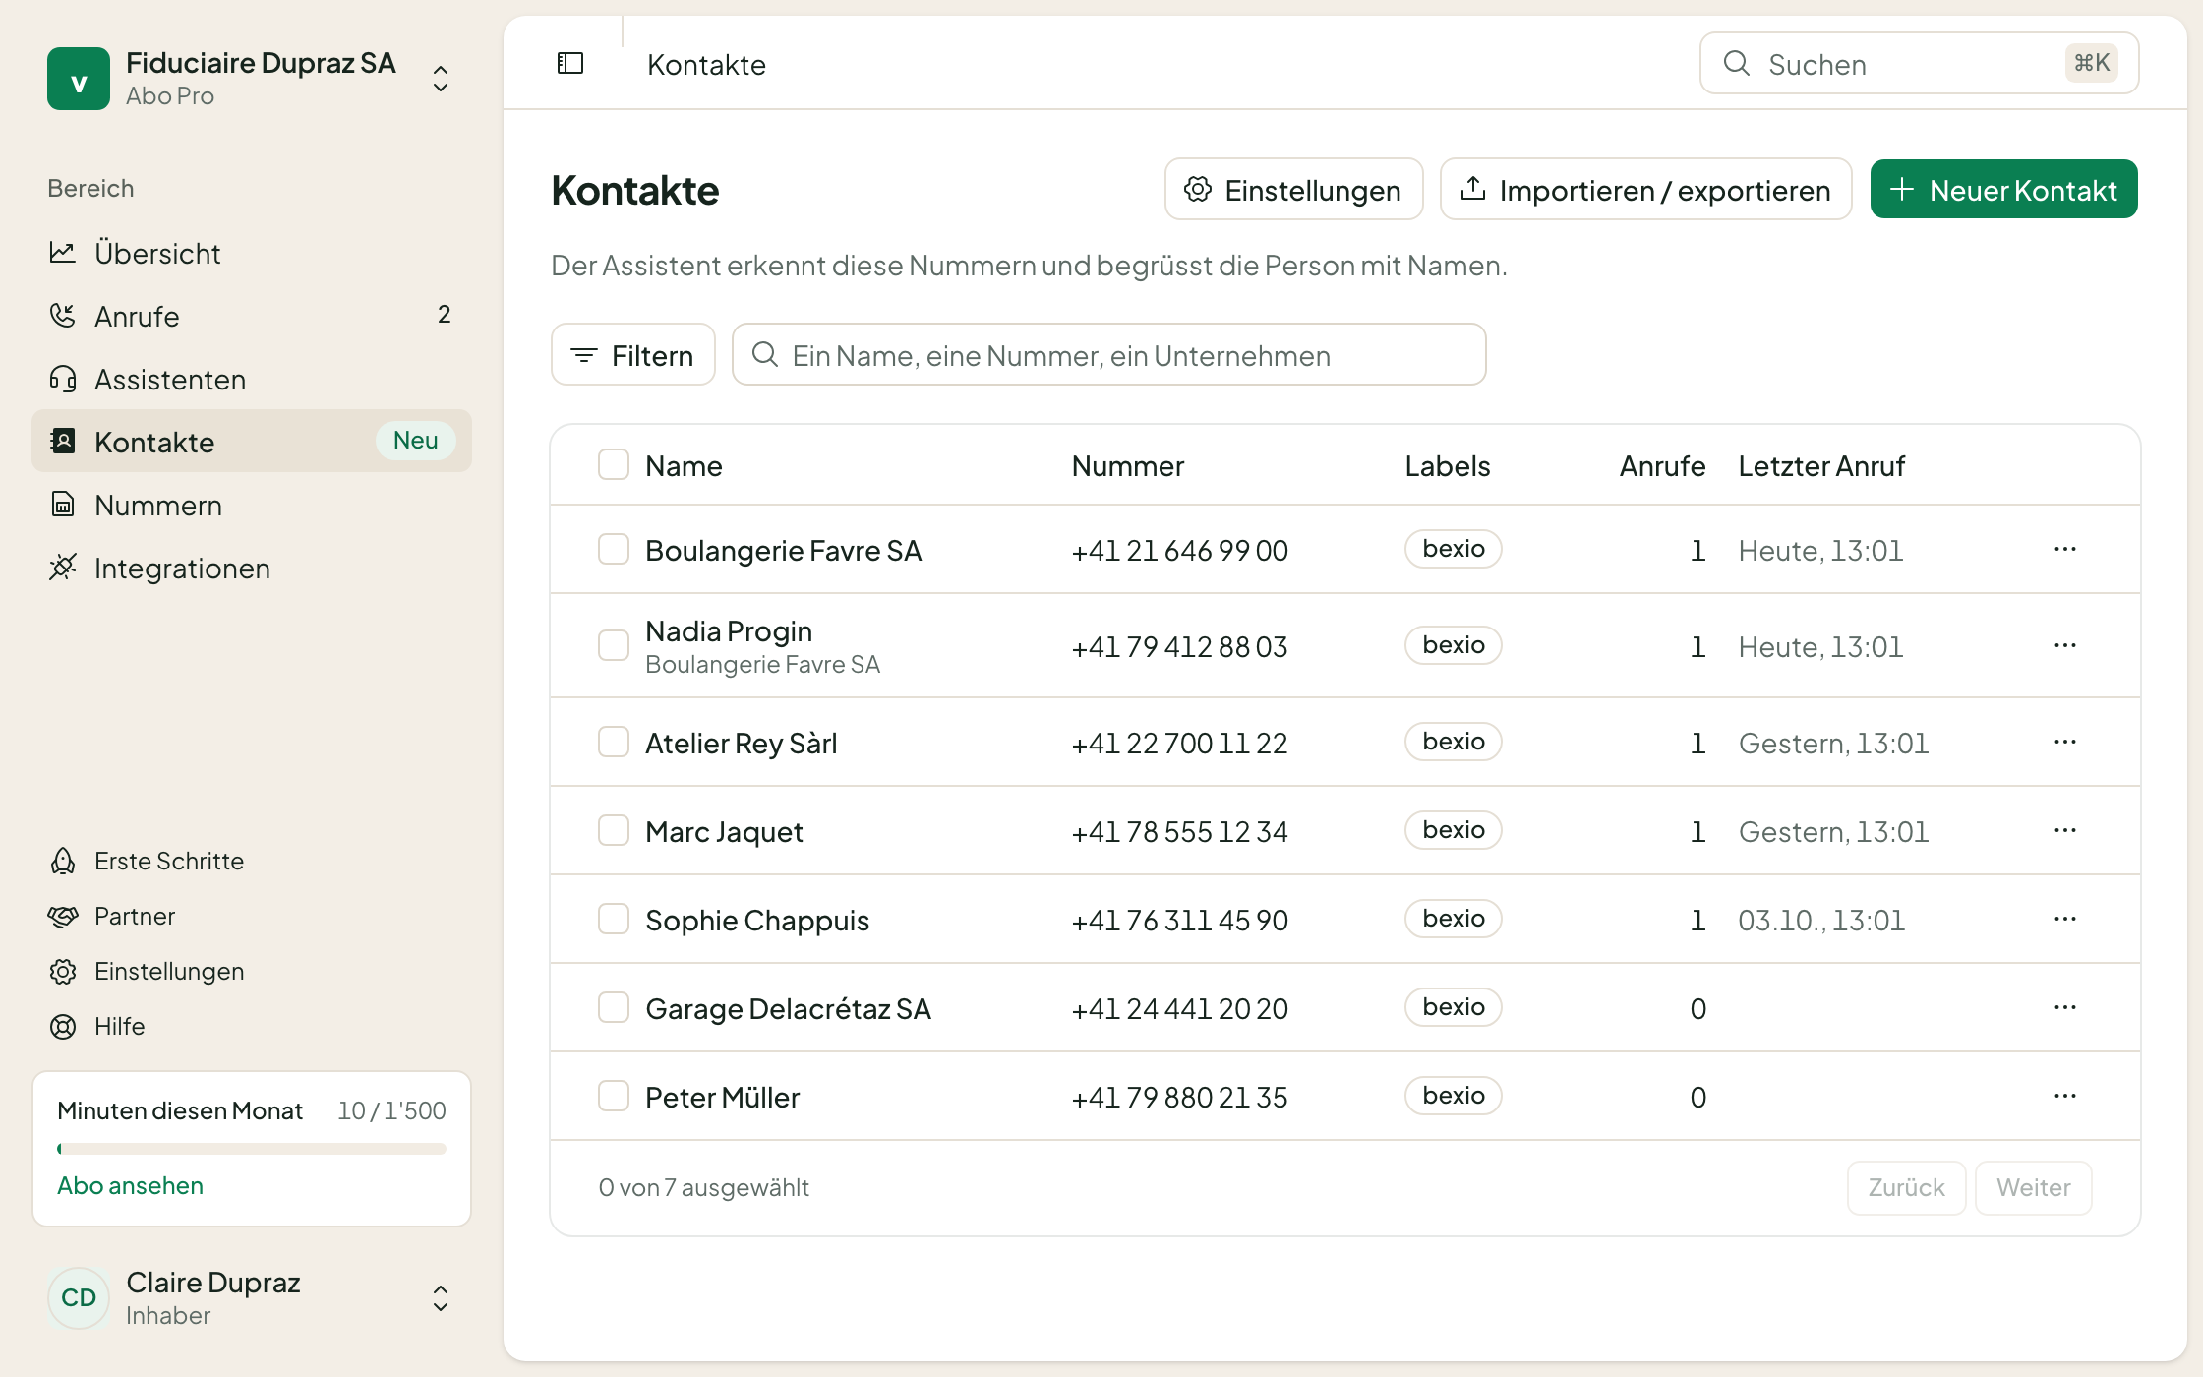Select the Boulangerie Favre SA checkbox
2203x1377 pixels.
(614, 549)
